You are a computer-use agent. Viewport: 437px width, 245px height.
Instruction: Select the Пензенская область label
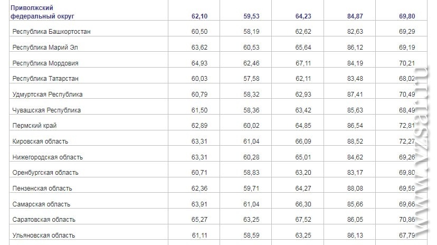[x=42, y=189]
